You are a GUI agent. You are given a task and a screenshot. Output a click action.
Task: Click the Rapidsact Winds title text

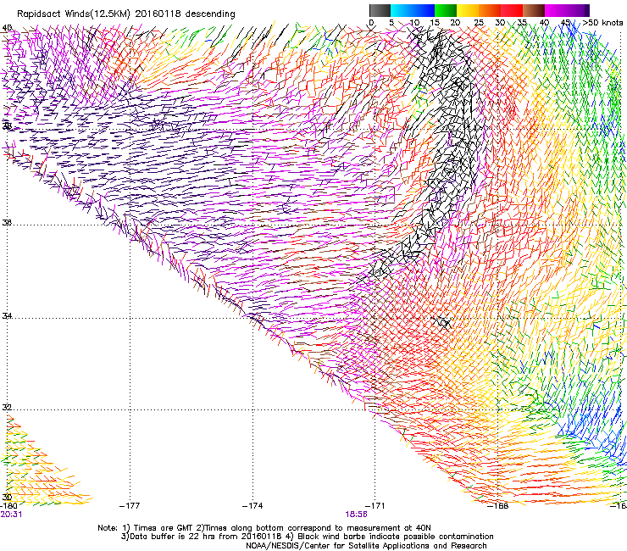coord(126,14)
